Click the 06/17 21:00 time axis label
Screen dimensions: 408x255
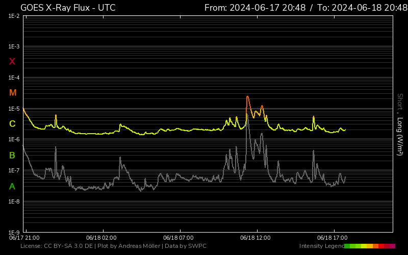pos(24,238)
